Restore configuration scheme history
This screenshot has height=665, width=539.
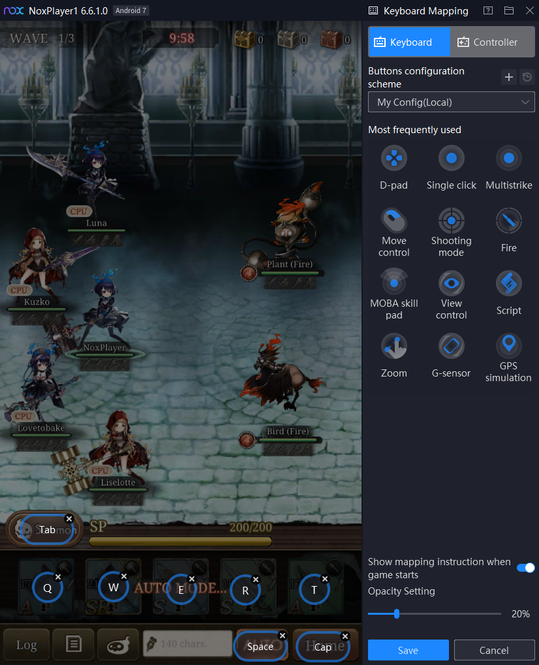point(527,77)
